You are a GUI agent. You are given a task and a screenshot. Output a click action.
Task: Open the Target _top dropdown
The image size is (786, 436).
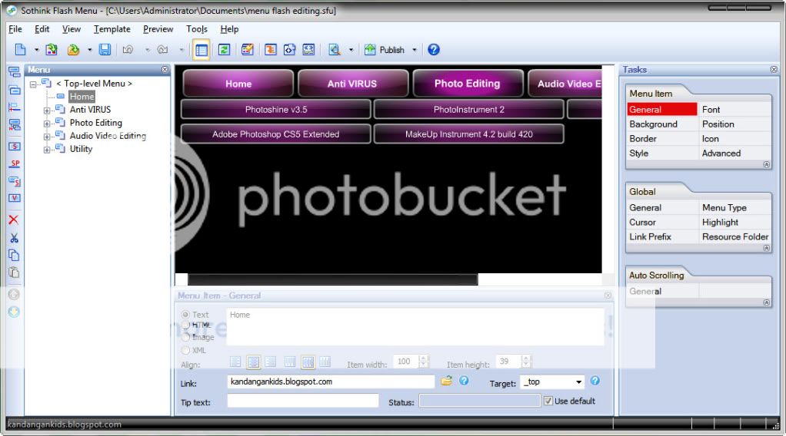point(578,382)
